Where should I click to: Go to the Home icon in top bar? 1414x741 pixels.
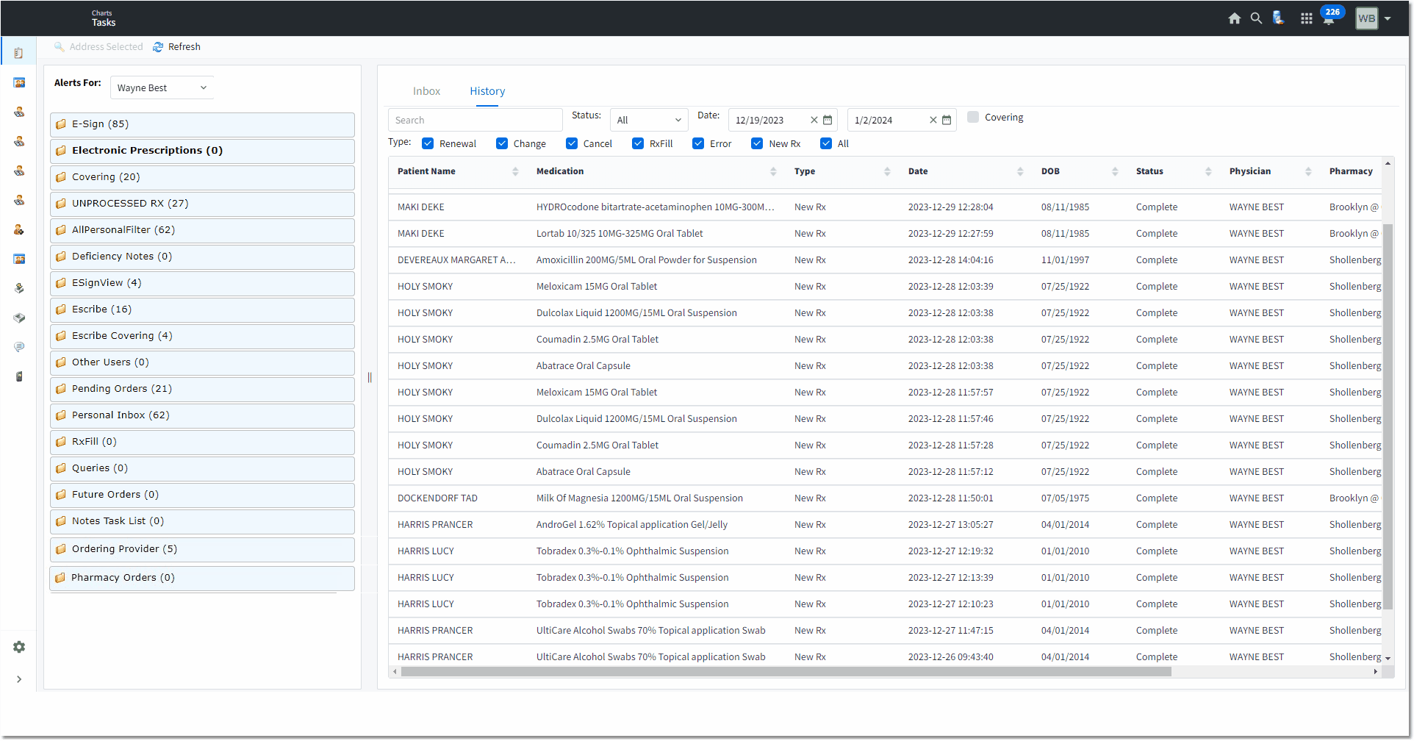[1234, 18]
